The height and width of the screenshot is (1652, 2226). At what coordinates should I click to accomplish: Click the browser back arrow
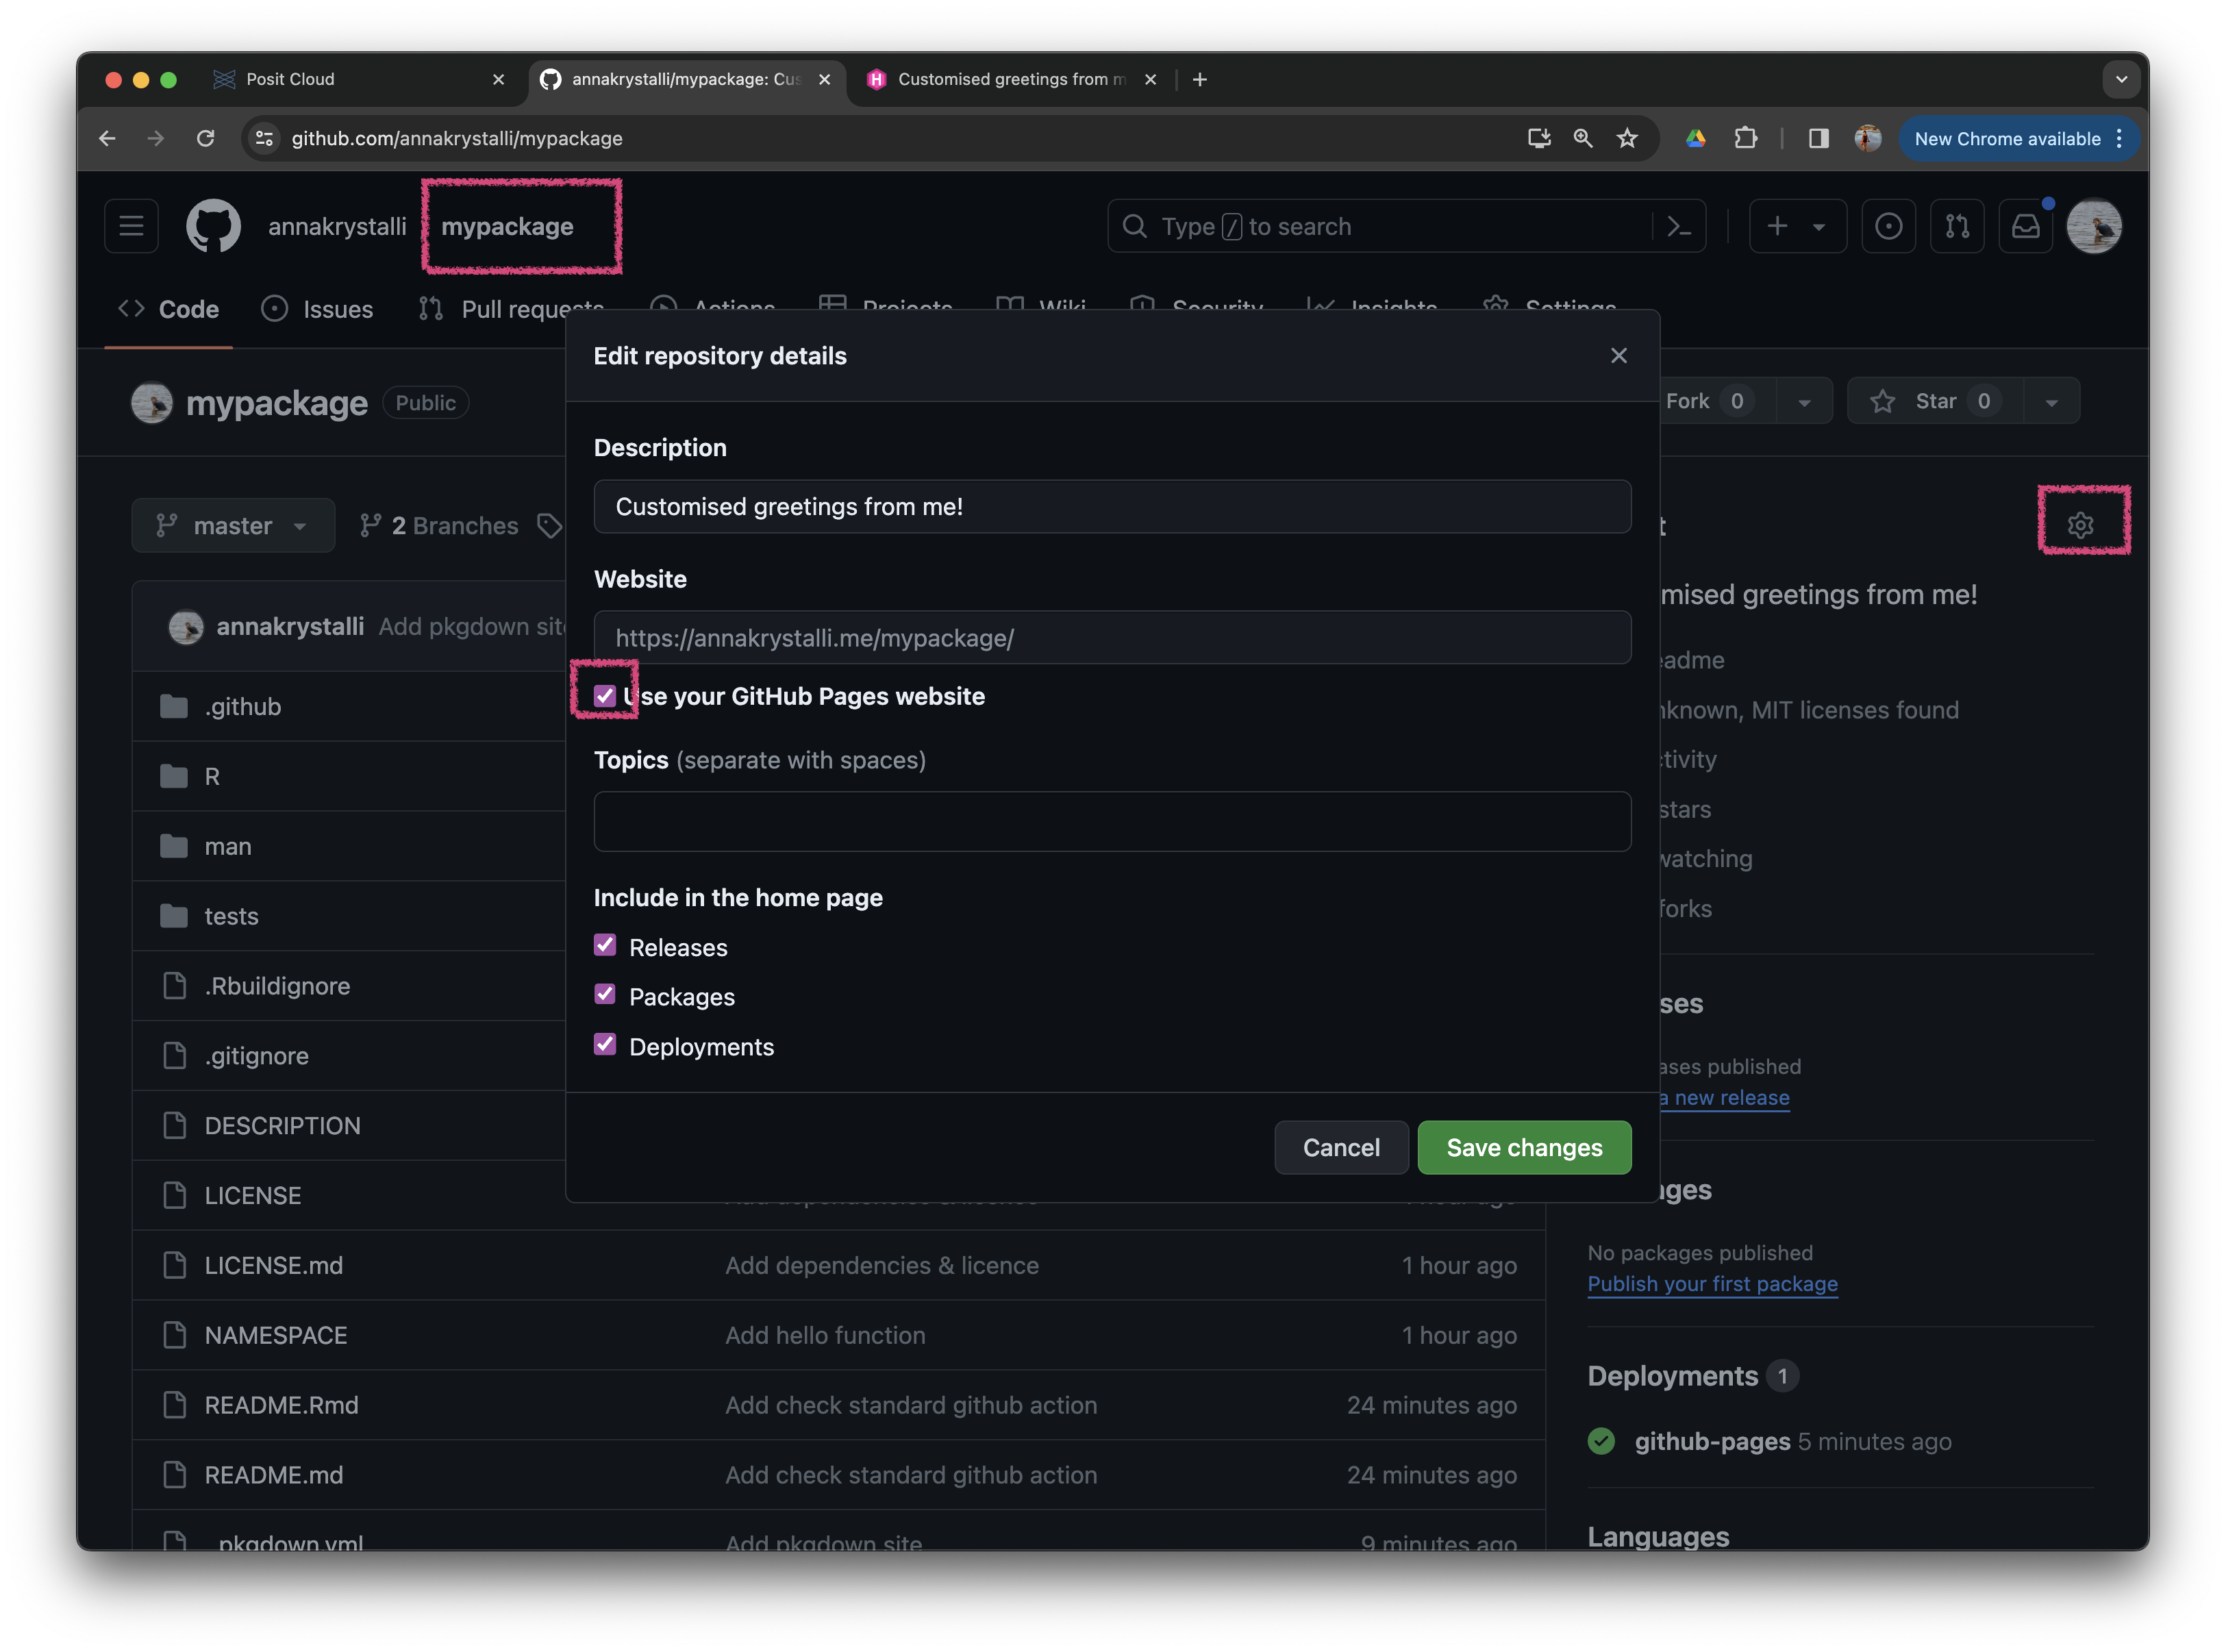click(107, 139)
